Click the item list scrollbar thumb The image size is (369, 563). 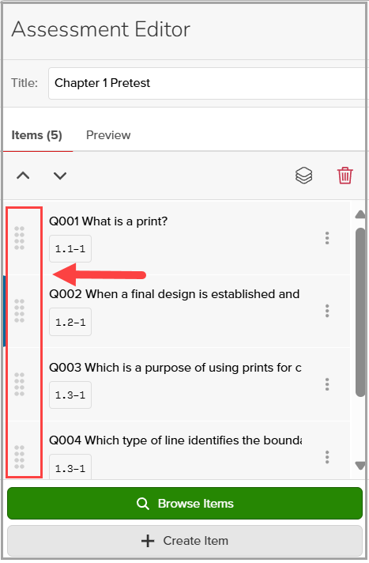(360, 312)
